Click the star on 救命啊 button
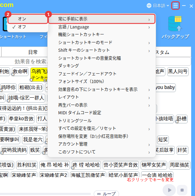The image size is (195, 196). click(13, 74)
